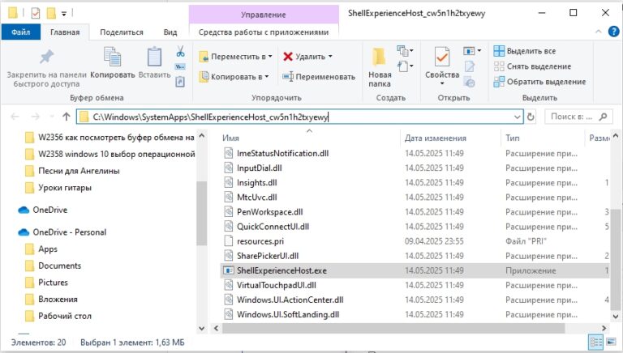The width and height of the screenshot is (623, 353).
Task: Click the paste shortcut icon
Action: (180, 82)
